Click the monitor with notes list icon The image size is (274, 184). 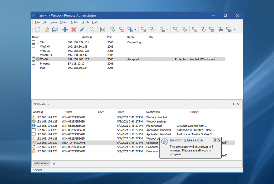212,29
